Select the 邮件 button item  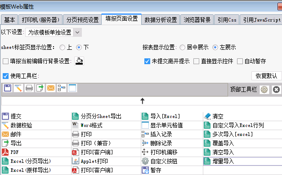pyautogui.click(x=36, y=134)
